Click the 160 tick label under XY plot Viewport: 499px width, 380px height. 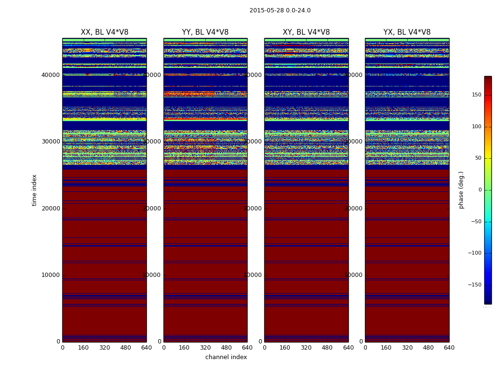pos(285,348)
